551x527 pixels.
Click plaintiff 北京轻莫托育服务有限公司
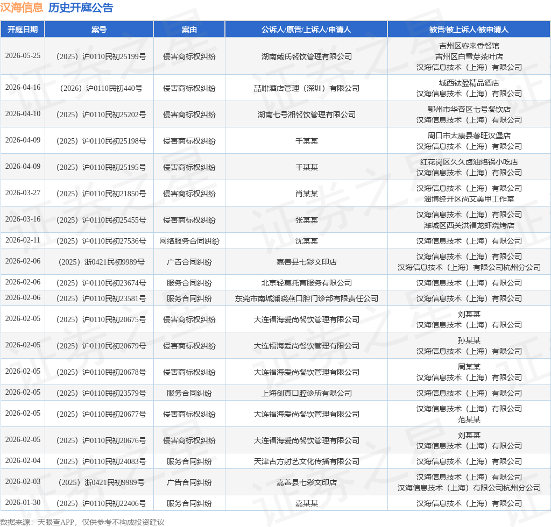click(x=306, y=283)
